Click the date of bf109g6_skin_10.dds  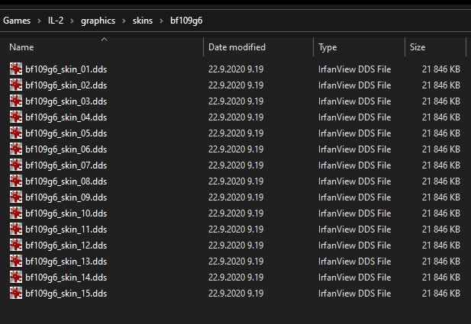pos(236,213)
